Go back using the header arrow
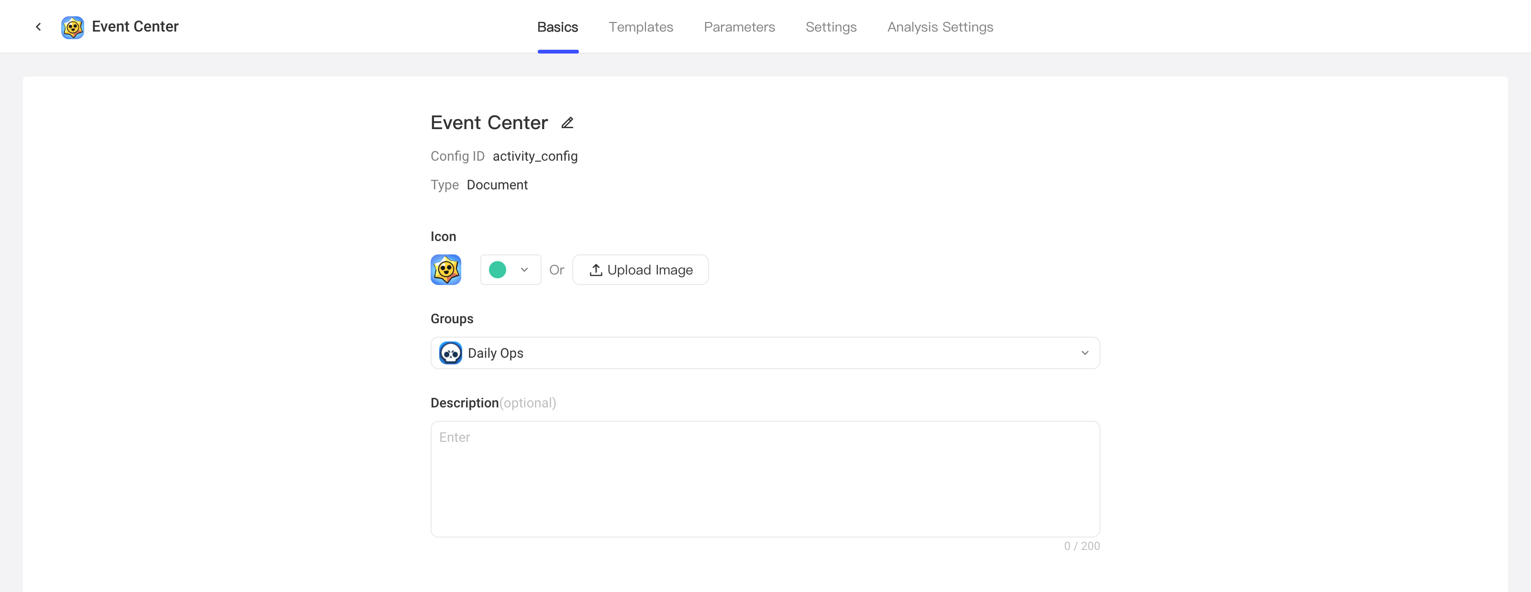The width and height of the screenshot is (1531, 592). tap(39, 27)
